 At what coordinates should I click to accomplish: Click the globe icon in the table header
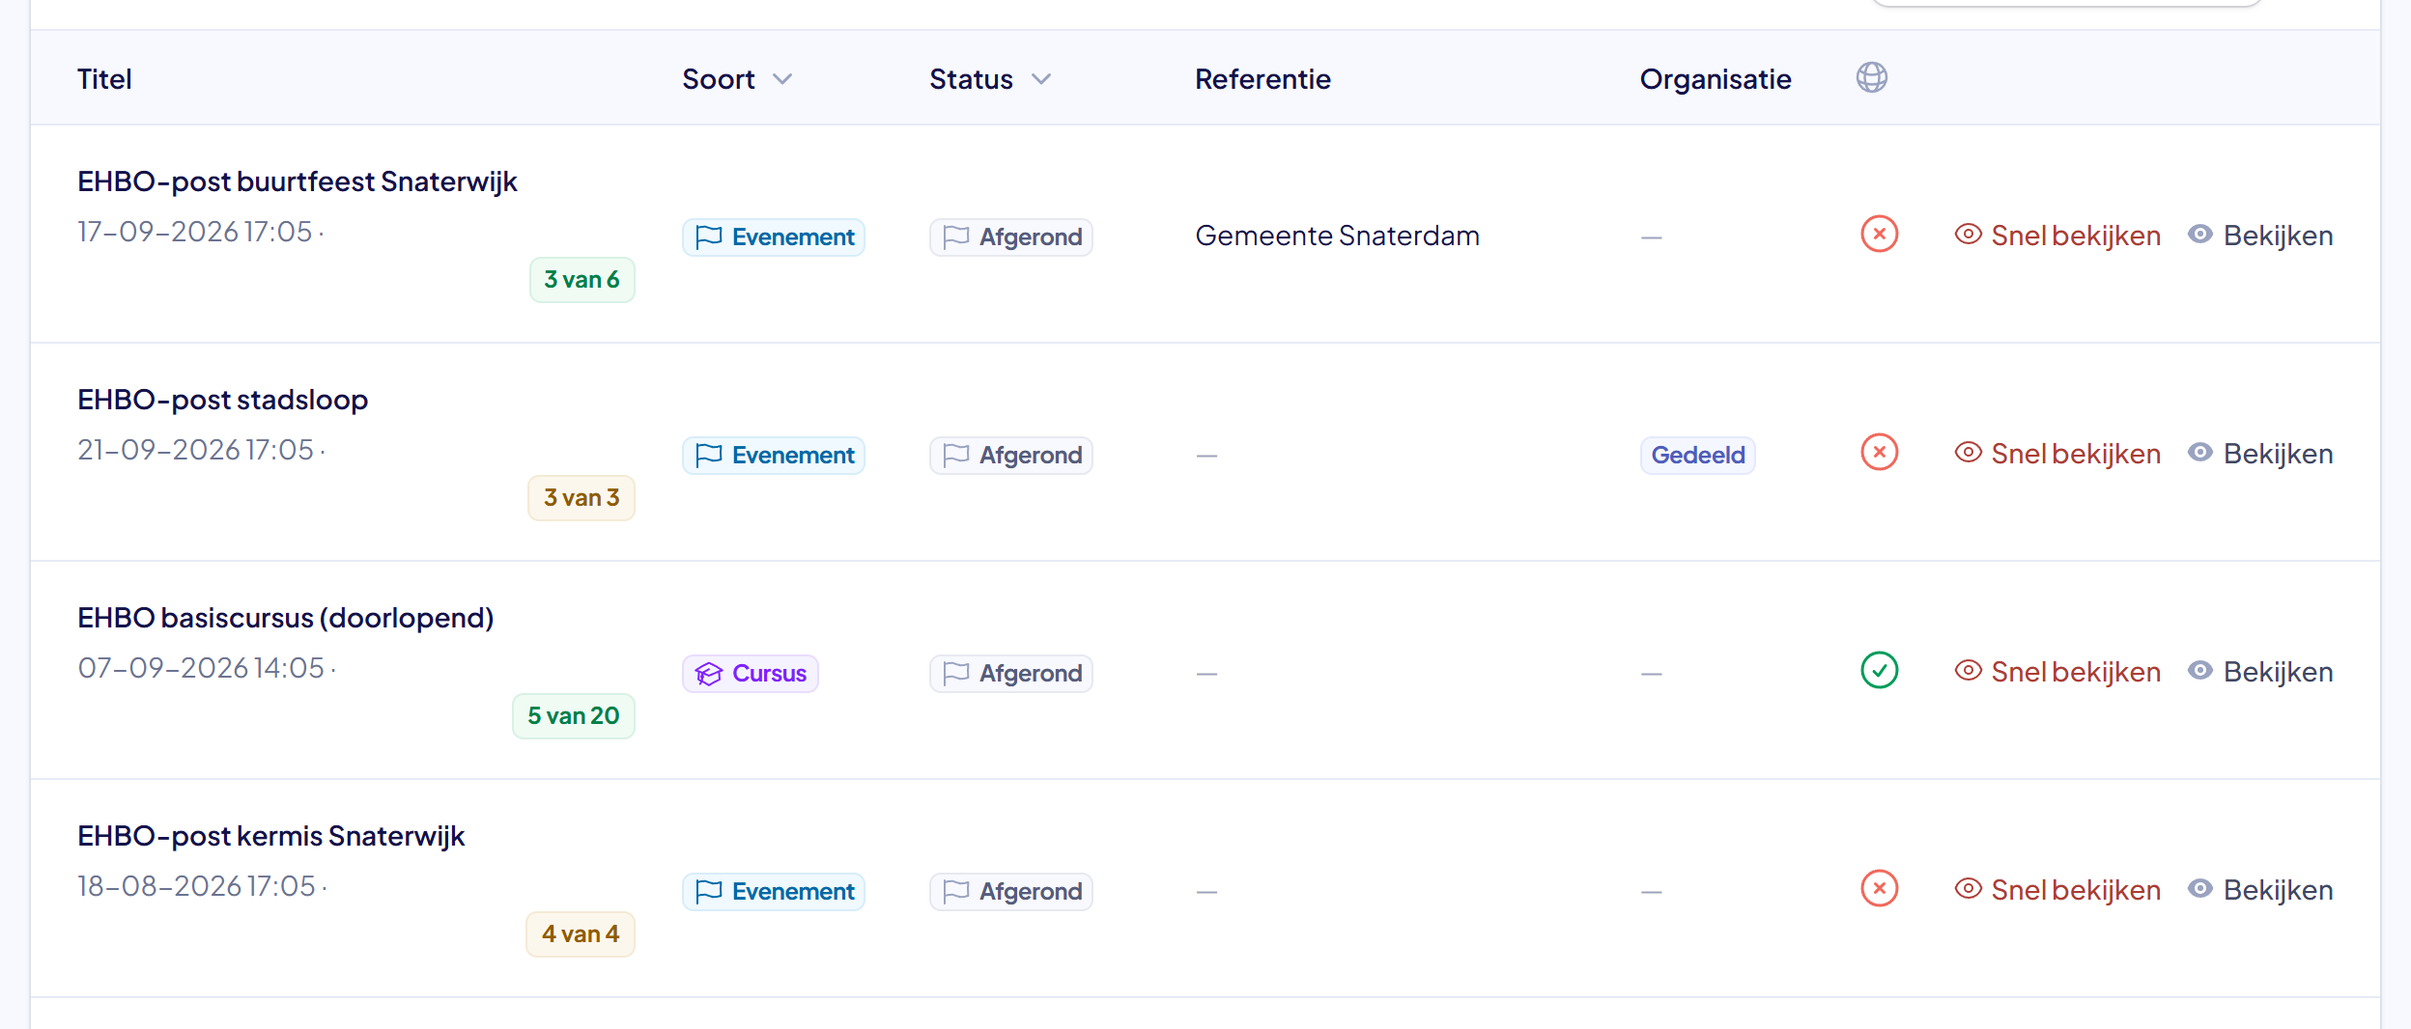[1871, 77]
